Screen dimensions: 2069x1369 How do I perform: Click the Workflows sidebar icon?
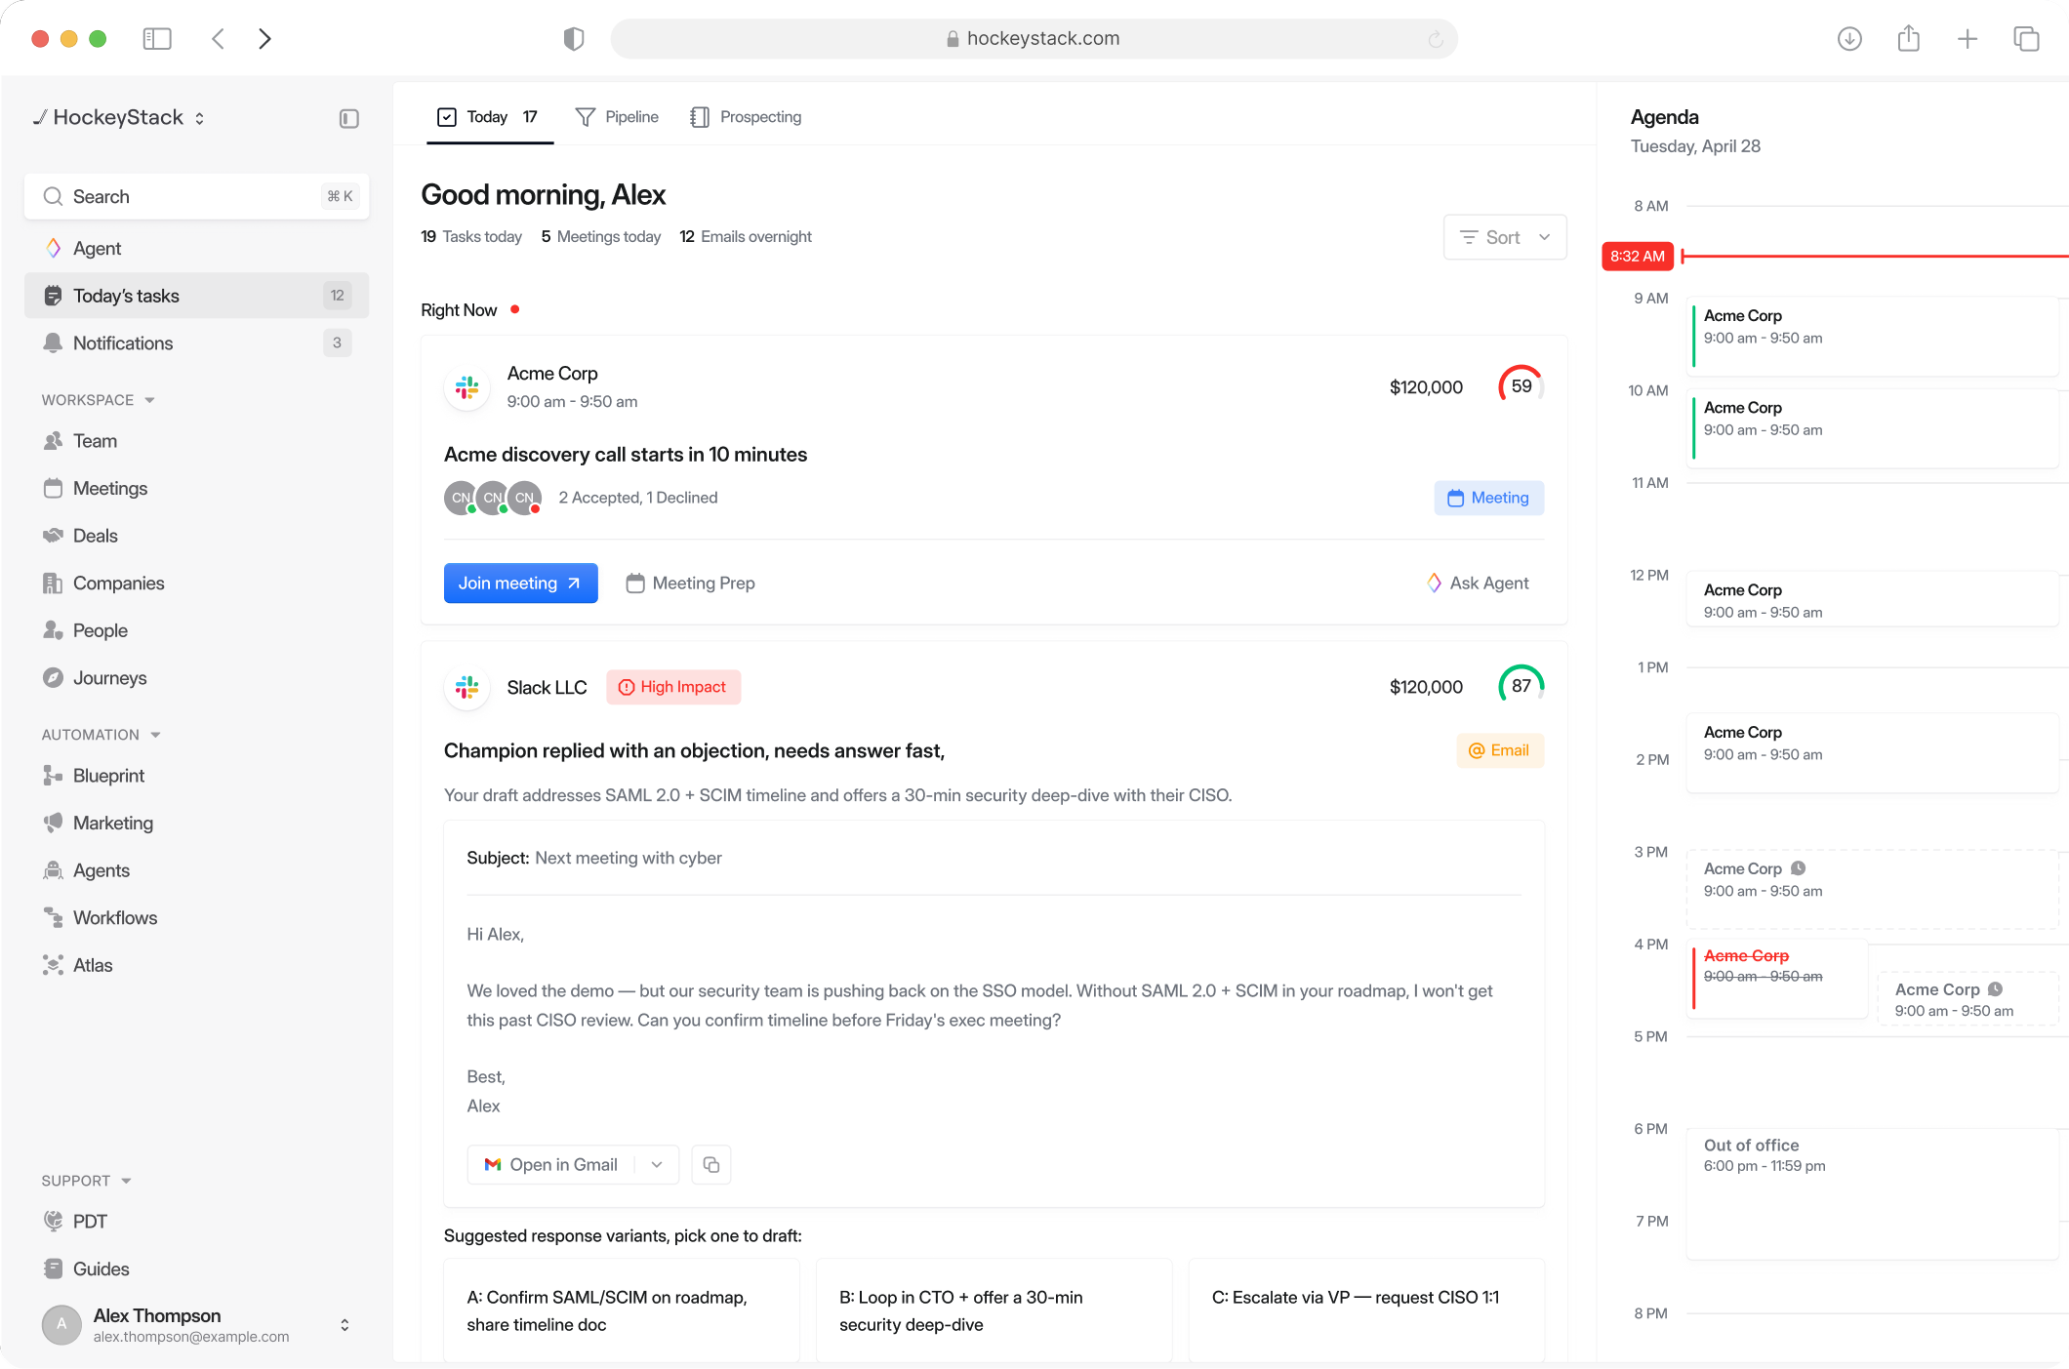pyautogui.click(x=54, y=917)
